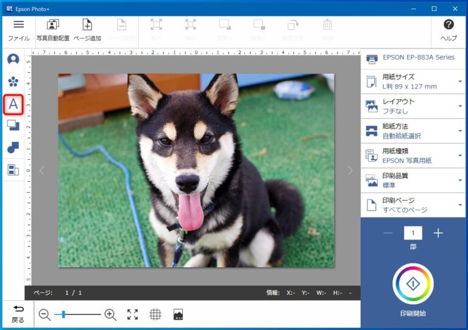
Task: Open 印刷品質 print quality dropdown
Action: point(413,181)
